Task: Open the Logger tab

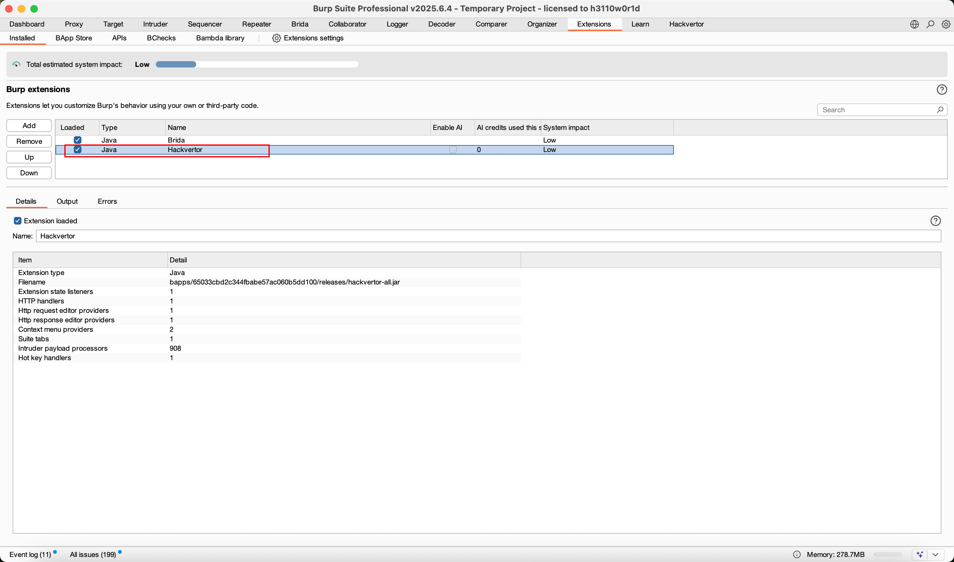Action: [x=397, y=24]
